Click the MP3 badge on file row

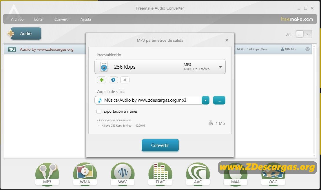click(12, 49)
